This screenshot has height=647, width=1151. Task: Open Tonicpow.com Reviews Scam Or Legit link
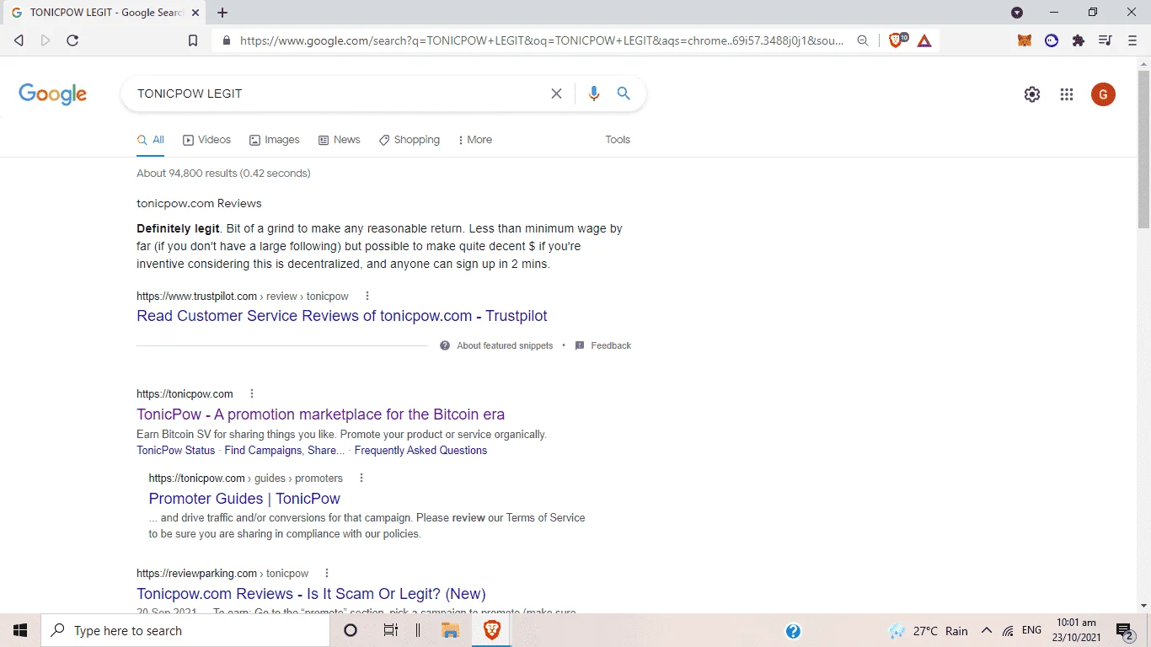point(311,594)
